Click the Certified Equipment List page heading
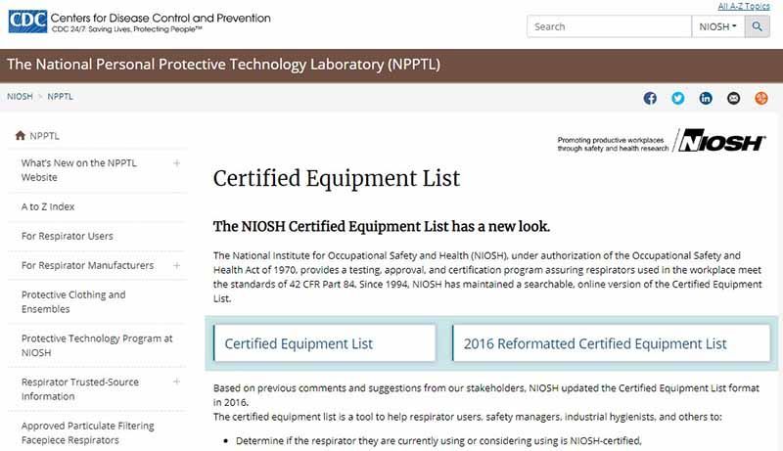 337,178
